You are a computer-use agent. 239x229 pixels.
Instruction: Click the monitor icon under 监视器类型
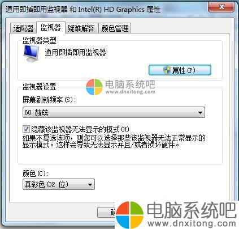pyautogui.click(x=32, y=54)
